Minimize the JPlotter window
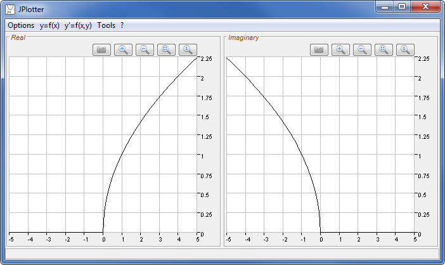Screen dimensions: 445x265 (x=385, y=7)
